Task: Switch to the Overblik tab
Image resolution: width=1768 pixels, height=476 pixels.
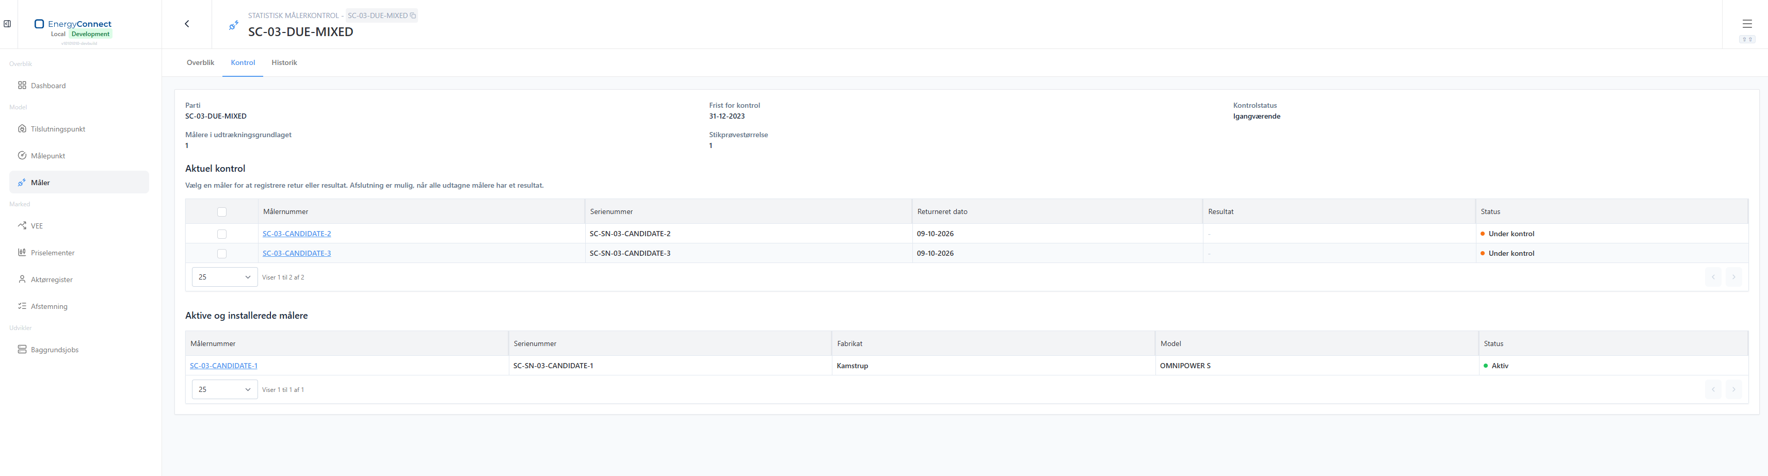Action: (x=200, y=62)
